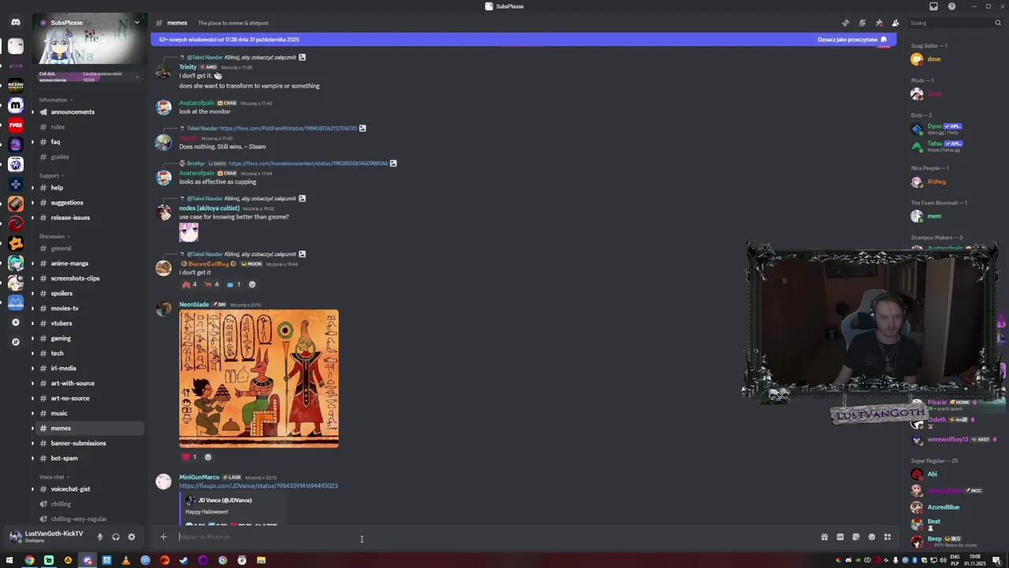Add reaction to Neonblade's image message
The height and width of the screenshot is (568, 1009).
[208, 457]
